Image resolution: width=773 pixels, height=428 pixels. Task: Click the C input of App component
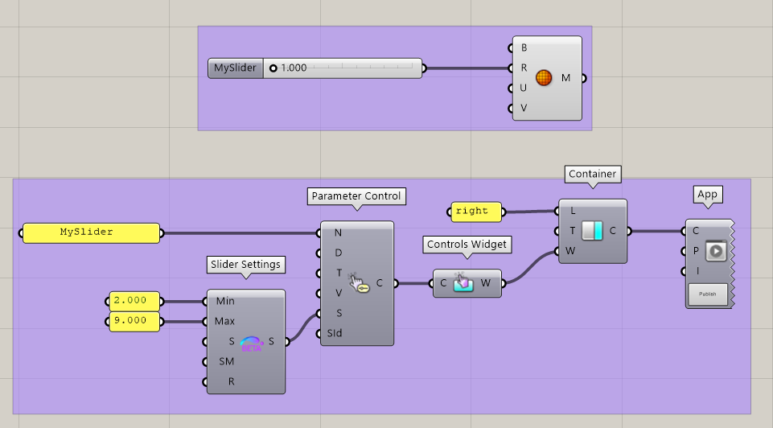[696, 231]
